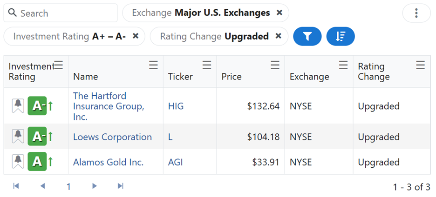Go to the first page
Image resolution: width=436 pixels, height=197 pixels.
pyautogui.click(x=16, y=186)
